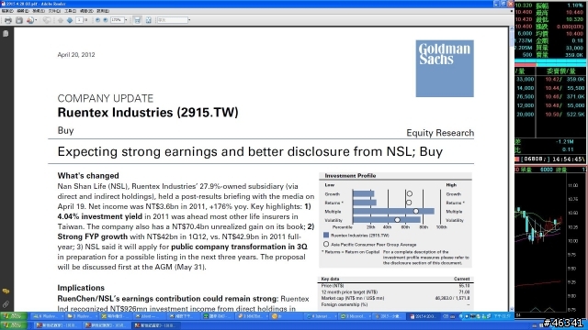Go to previous page with up arrow
This screenshot has height=330, width=588.
pyautogui.click(x=61, y=20)
